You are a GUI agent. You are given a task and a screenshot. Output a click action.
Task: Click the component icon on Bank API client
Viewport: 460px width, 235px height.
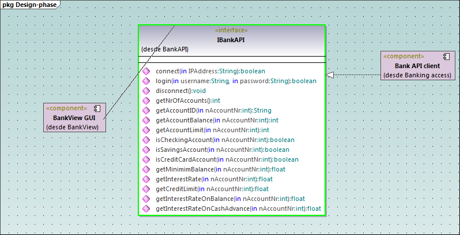(446, 57)
